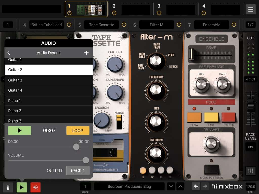This screenshot has height=194, width=259.
Task: Toggle the LOOP button
Action: coord(78,131)
